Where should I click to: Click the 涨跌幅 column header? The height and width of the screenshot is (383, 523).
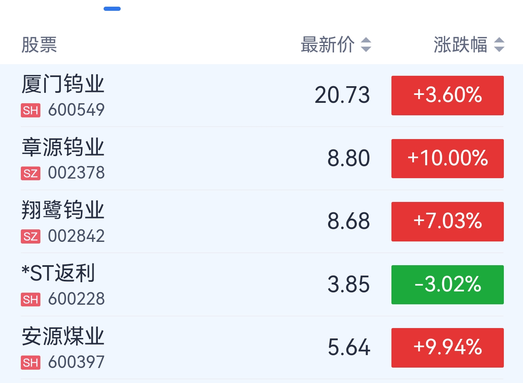coord(460,45)
